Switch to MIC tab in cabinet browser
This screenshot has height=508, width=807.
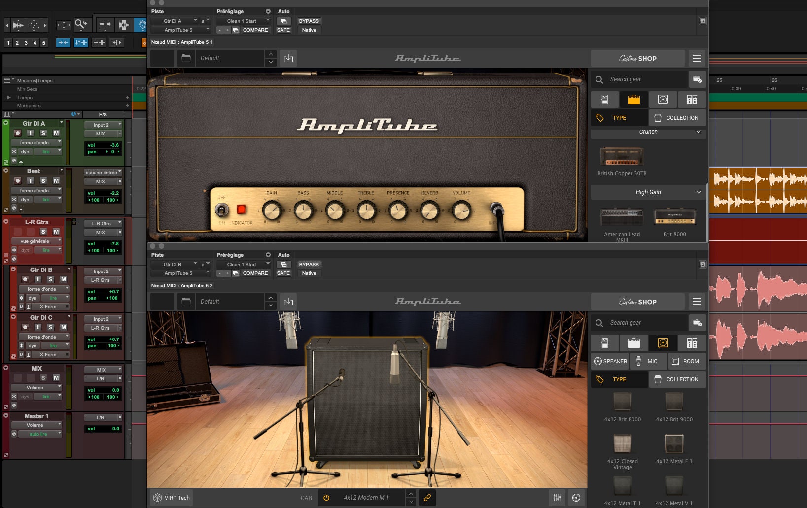[648, 361]
